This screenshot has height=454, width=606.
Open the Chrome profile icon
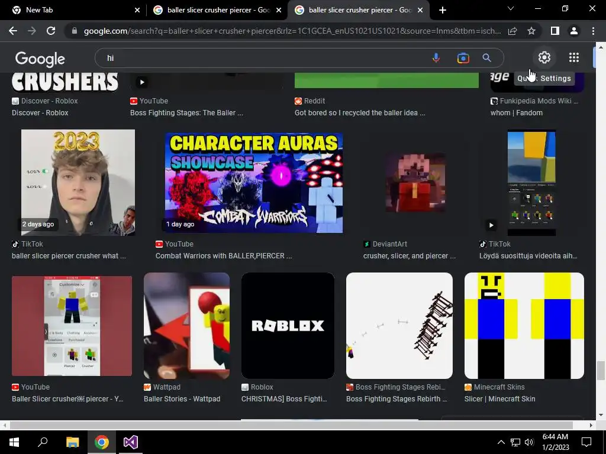574,31
